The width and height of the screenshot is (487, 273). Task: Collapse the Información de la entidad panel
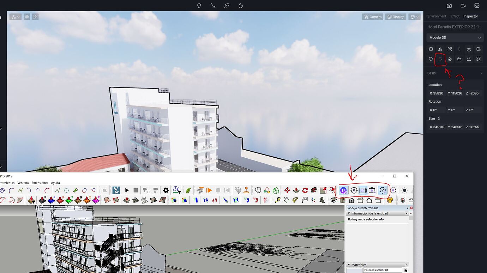pyautogui.click(x=349, y=213)
